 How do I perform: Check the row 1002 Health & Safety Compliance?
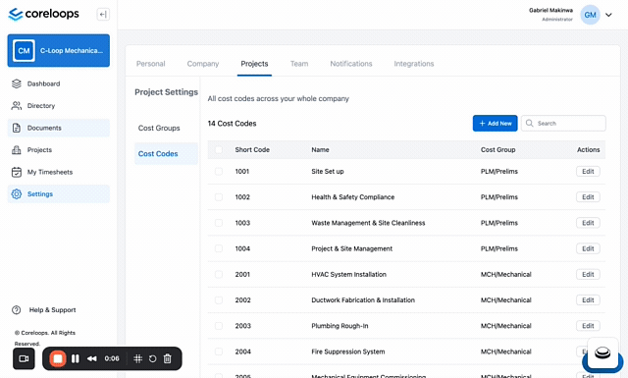click(x=219, y=196)
